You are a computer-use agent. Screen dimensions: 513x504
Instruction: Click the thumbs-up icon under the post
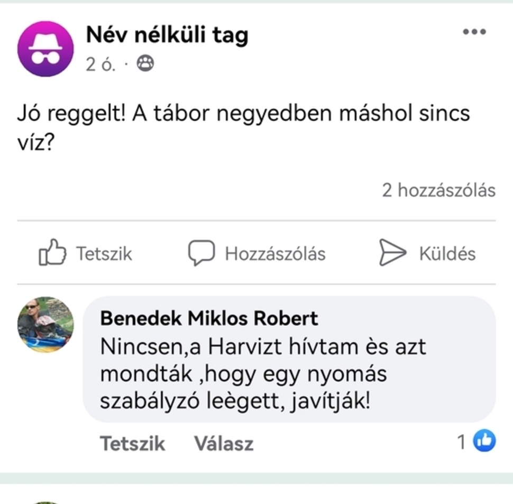coord(52,253)
